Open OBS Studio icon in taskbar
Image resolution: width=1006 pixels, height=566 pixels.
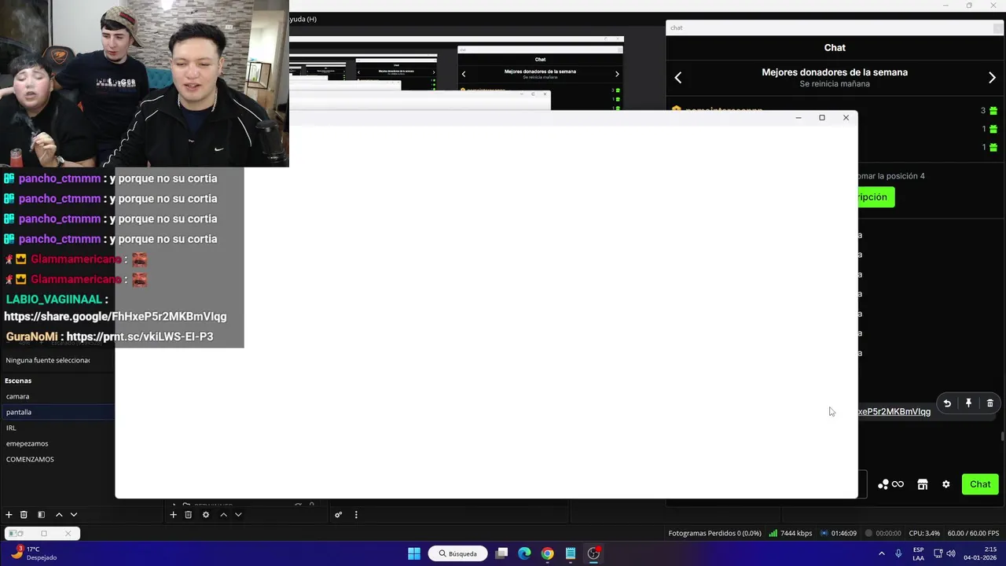(x=593, y=553)
